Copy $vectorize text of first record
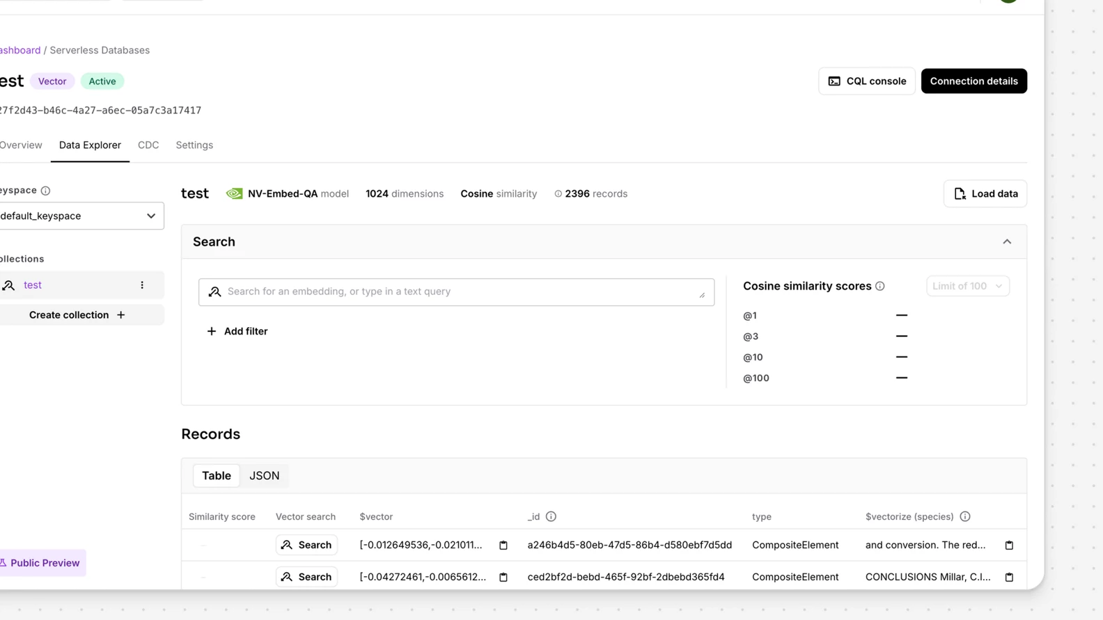Viewport: 1103px width, 620px height. [1009, 546]
